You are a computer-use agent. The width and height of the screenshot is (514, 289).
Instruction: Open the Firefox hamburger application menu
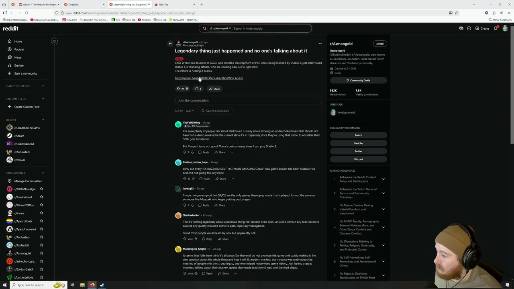point(508,13)
